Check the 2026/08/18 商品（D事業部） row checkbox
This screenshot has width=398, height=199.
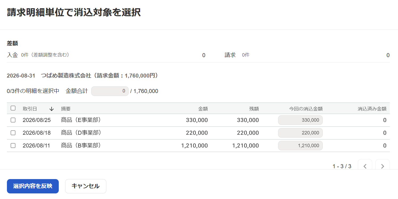point(13,133)
